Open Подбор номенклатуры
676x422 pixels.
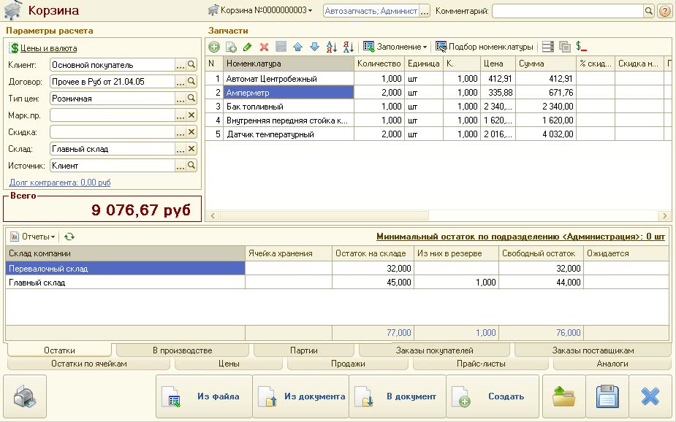pos(484,47)
